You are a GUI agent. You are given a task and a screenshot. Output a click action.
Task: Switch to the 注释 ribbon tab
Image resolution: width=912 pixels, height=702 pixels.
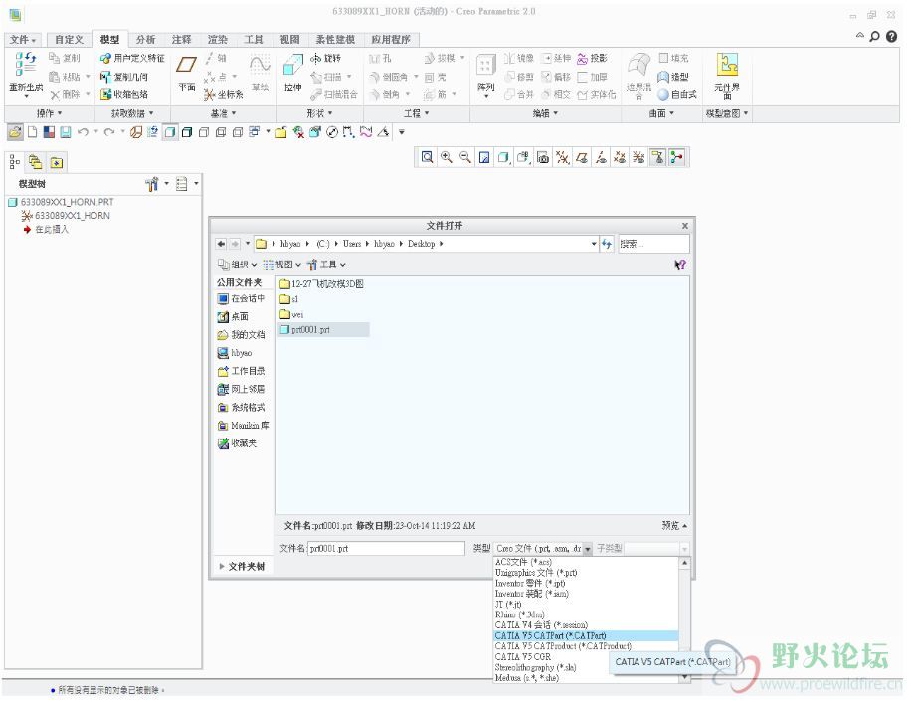click(181, 39)
